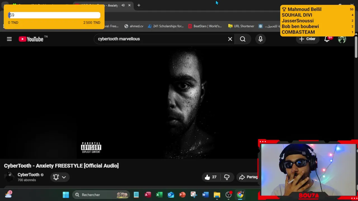Select donor SOUHAIL DIVI
358x201 pixels.
pos(297,15)
